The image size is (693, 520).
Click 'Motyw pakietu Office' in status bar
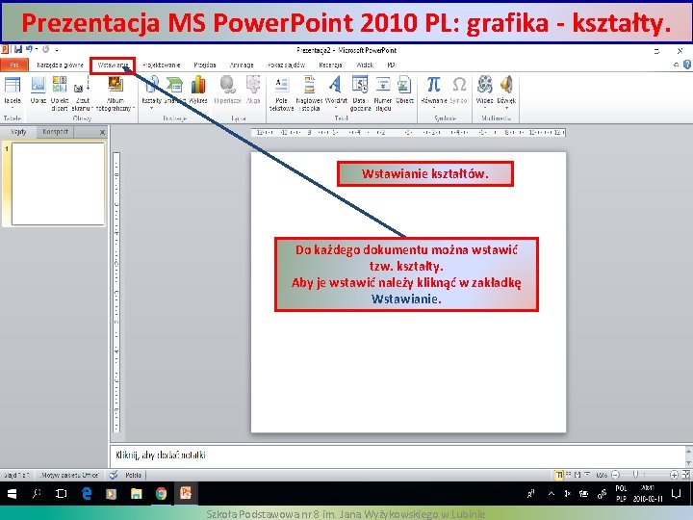coord(69,475)
